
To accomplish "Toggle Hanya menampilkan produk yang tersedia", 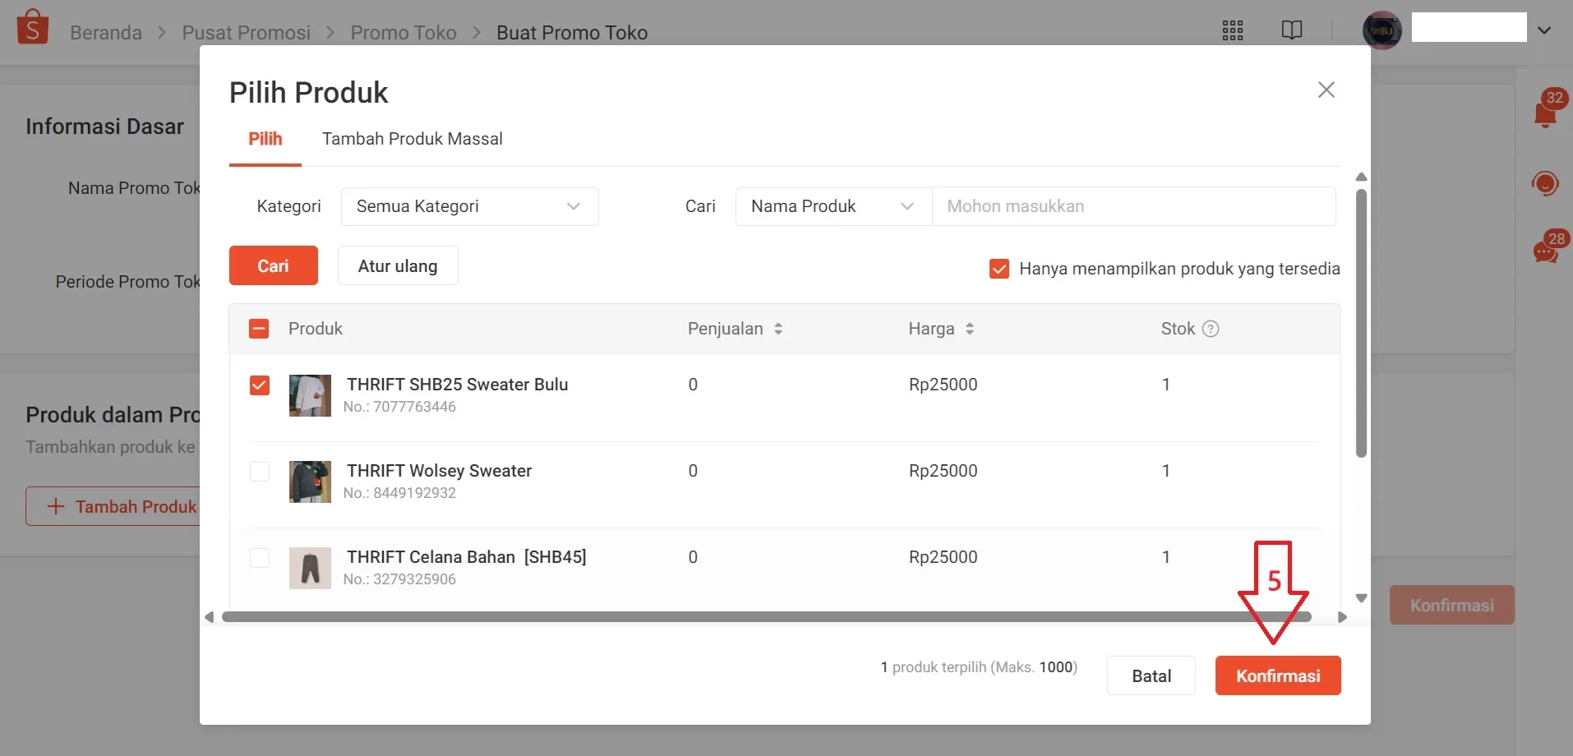I will pos(999,269).
